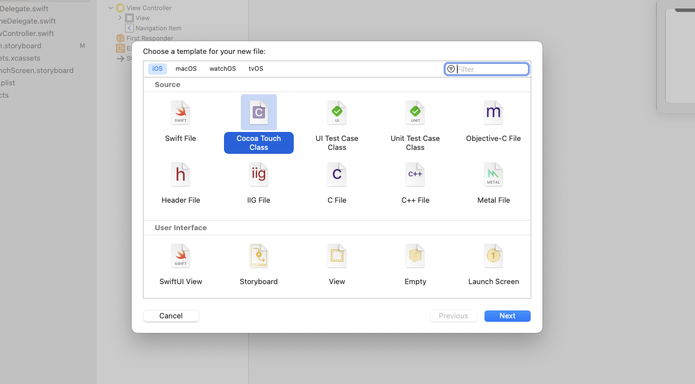Open the file ending in ets.xcassets
Image resolution: width=695 pixels, height=384 pixels.
pos(20,58)
